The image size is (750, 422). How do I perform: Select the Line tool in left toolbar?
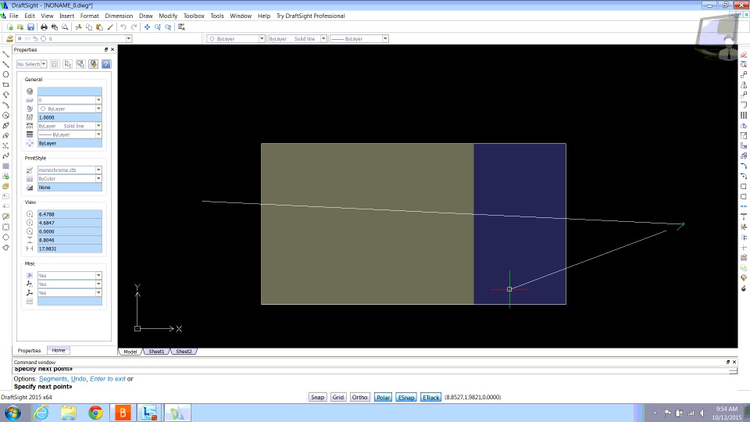click(5, 54)
